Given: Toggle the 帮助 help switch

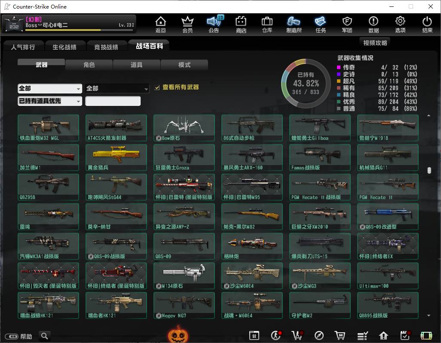Looking at the screenshot, I should coord(12,336).
